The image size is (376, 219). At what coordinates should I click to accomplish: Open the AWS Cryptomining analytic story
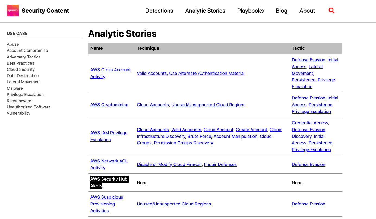click(109, 105)
